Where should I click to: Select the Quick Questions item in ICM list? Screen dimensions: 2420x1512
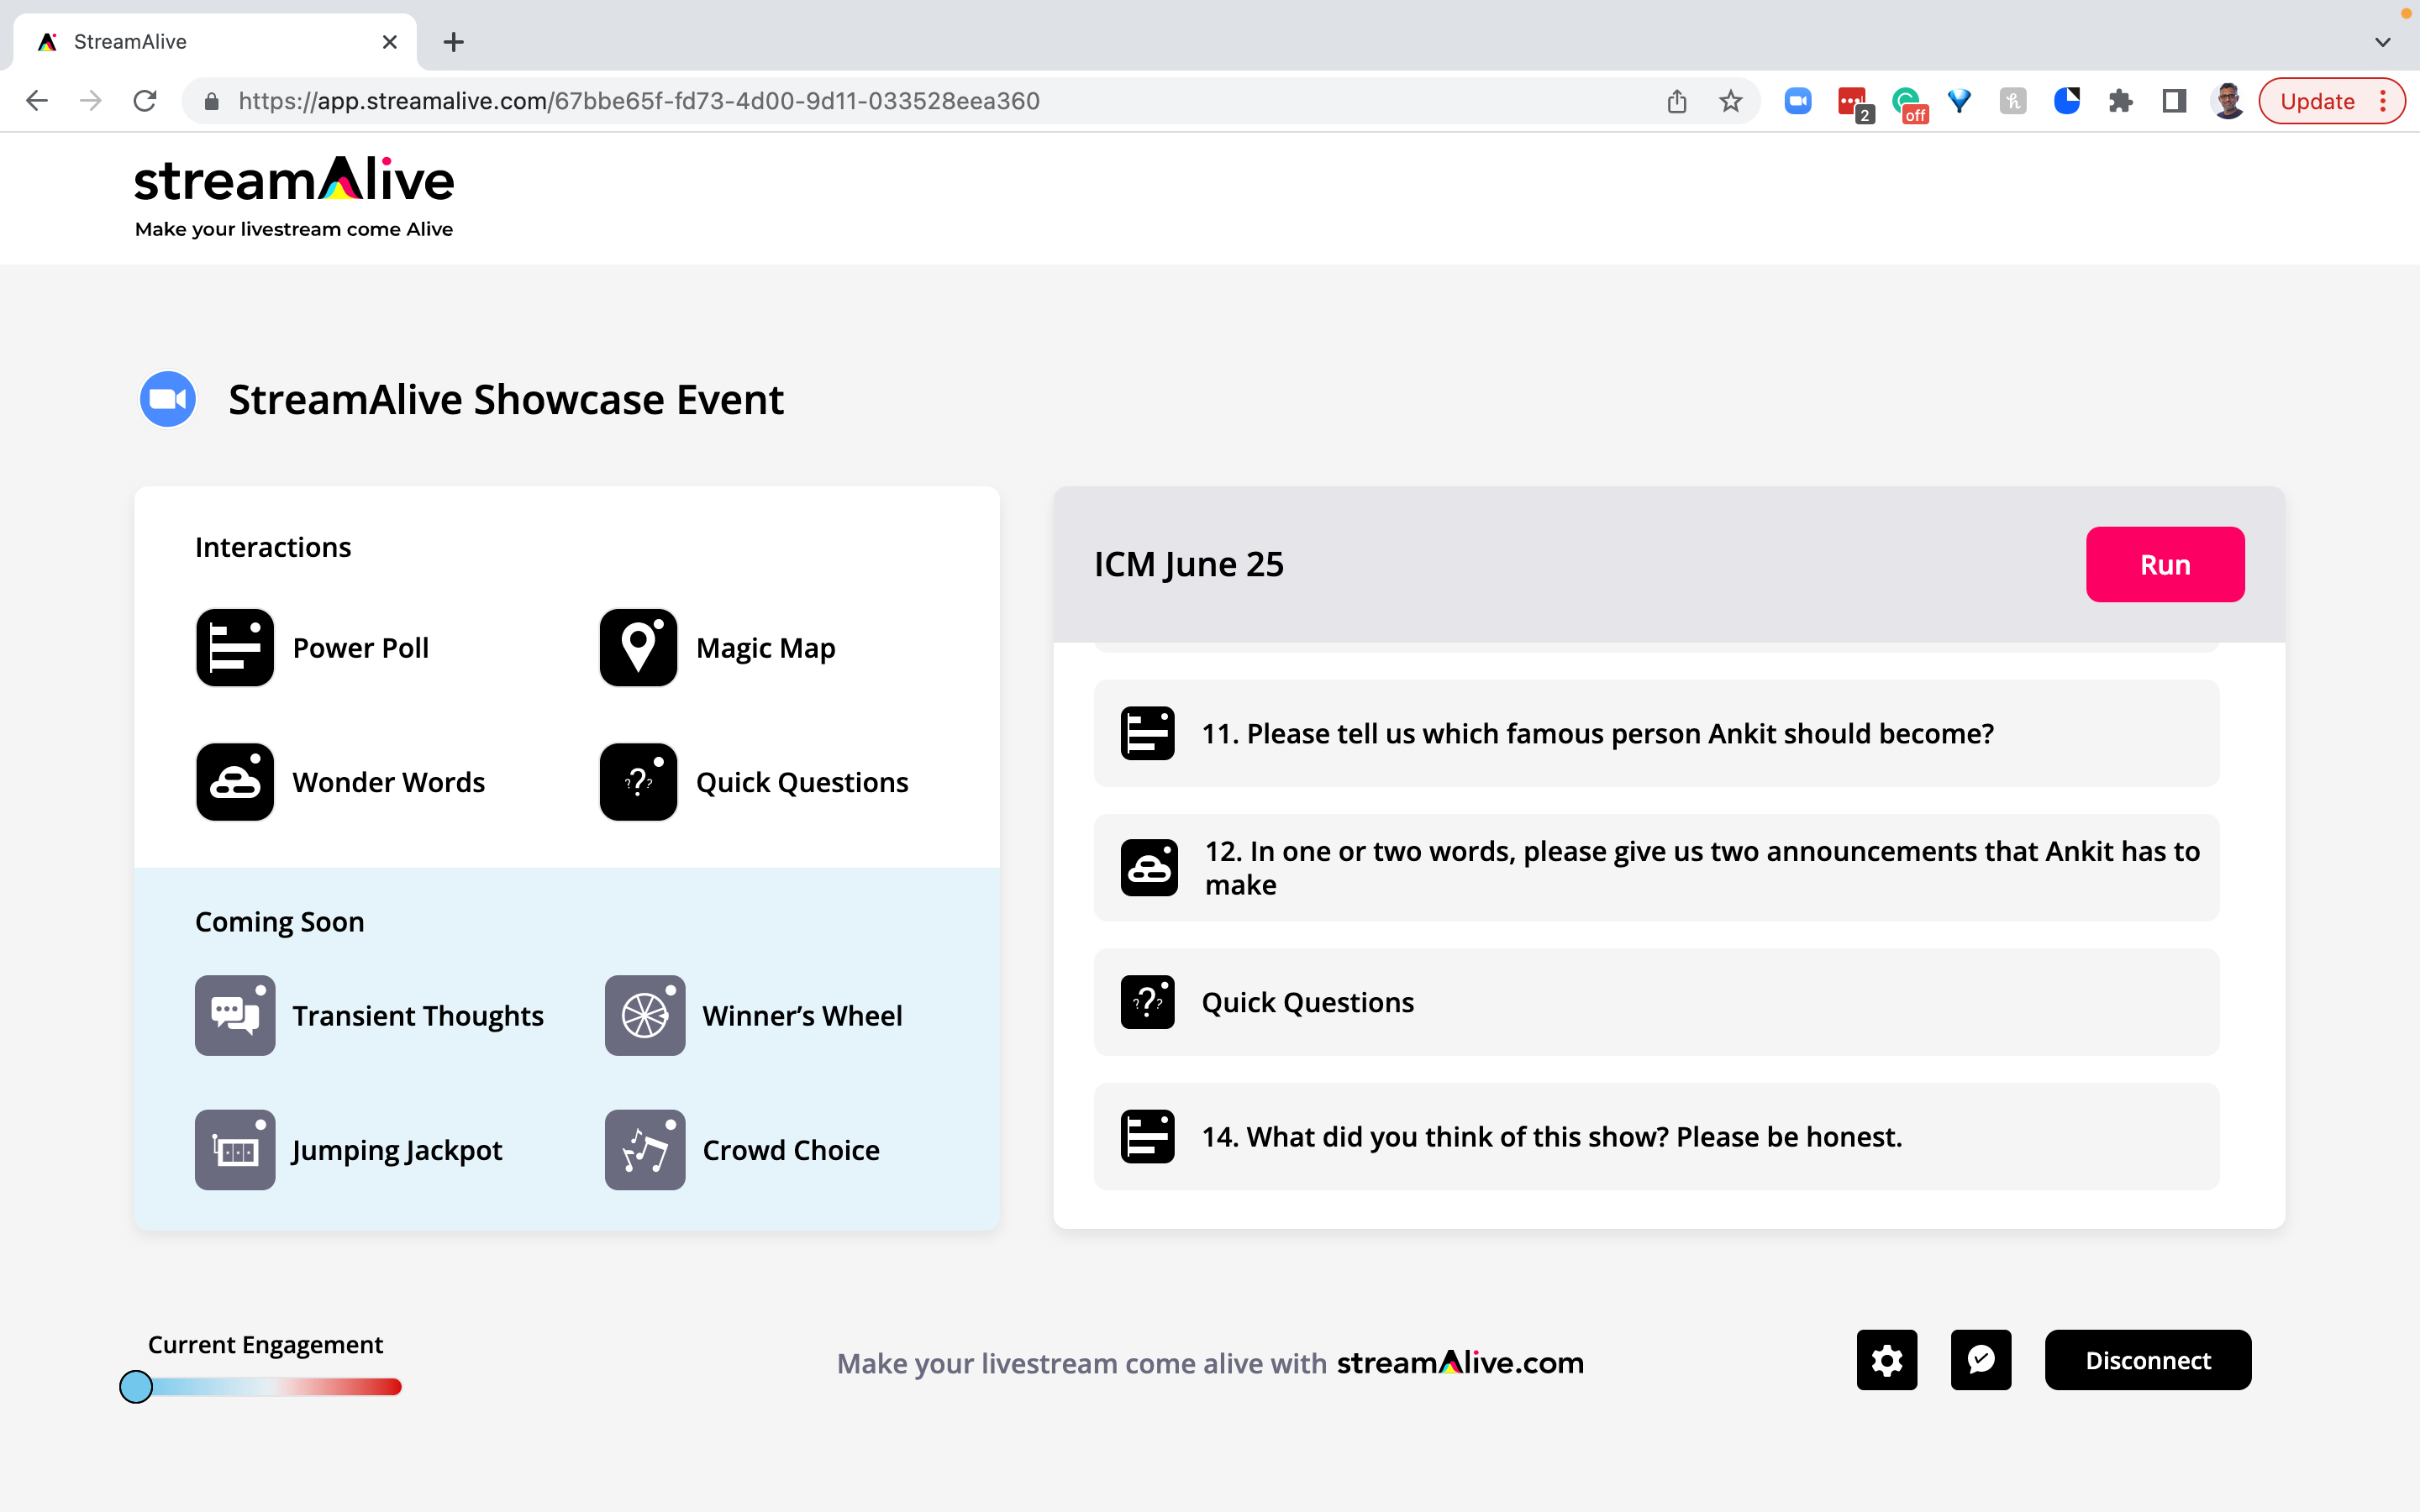pyautogui.click(x=1656, y=1002)
